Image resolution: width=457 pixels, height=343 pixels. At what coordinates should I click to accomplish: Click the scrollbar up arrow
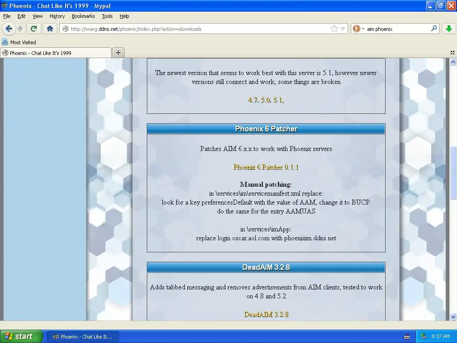453,62
